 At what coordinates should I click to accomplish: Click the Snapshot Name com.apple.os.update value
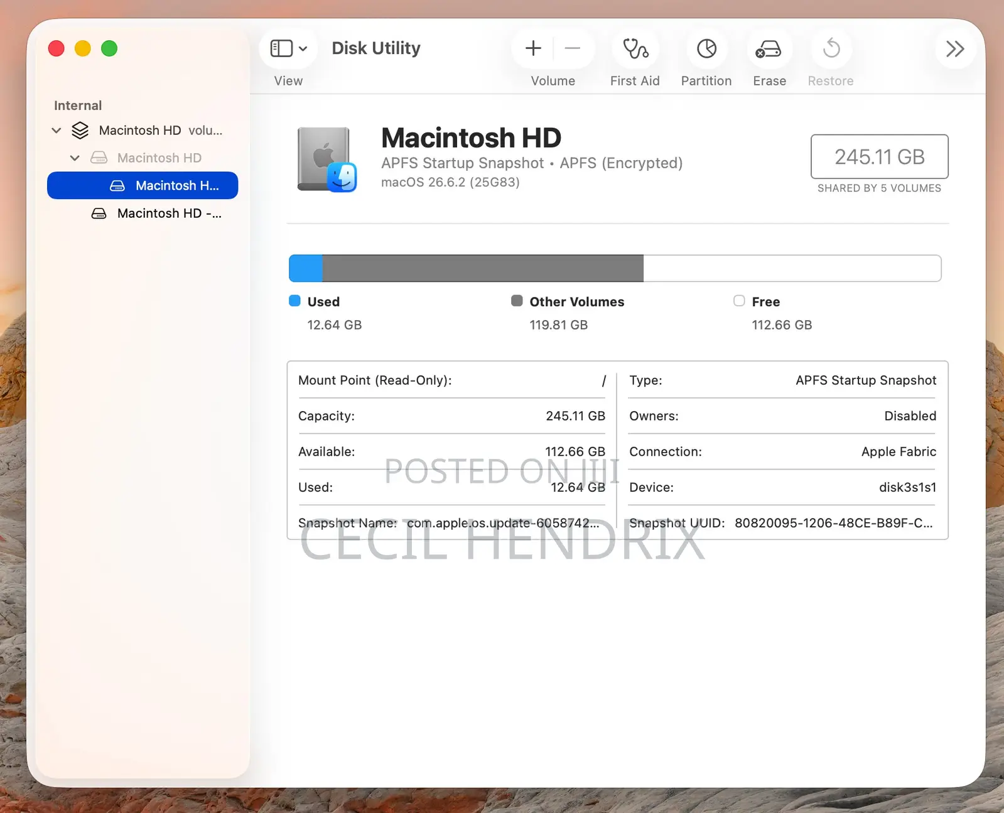pyautogui.click(x=503, y=523)
